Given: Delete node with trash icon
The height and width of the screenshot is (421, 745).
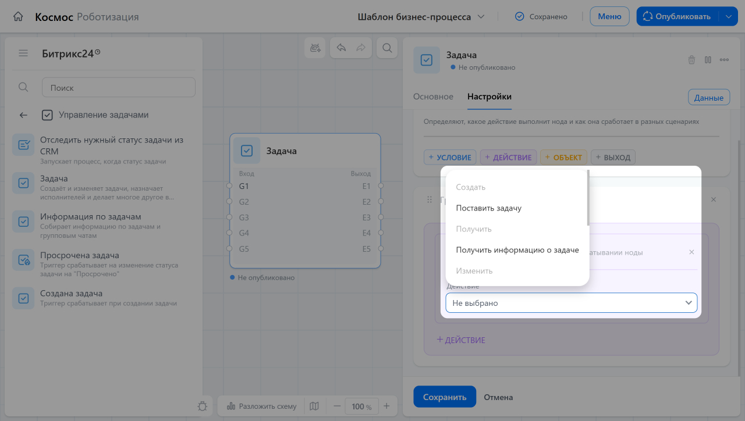Looking at the screenshot, I should [x=691, y=59].
